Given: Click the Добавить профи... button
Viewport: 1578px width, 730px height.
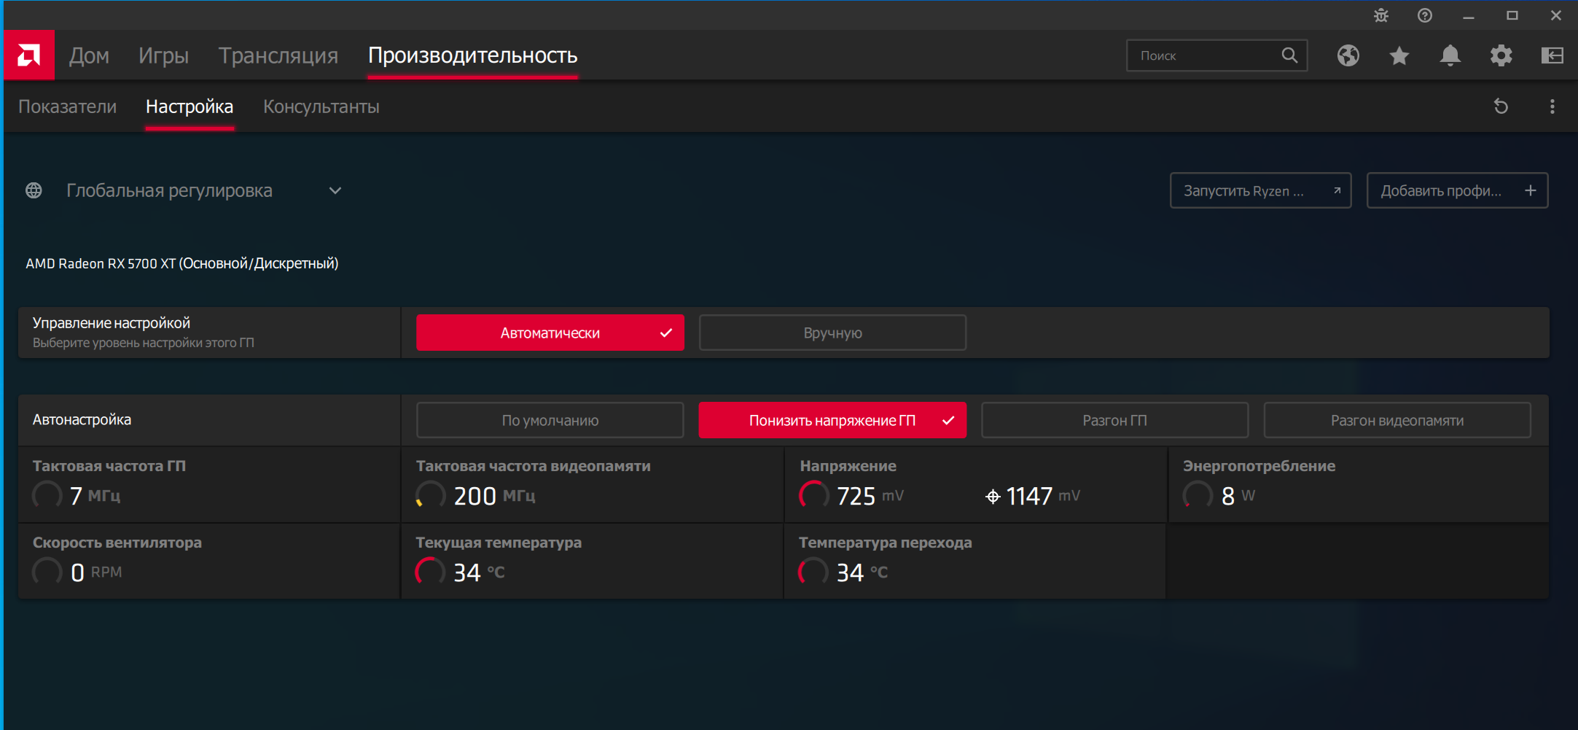Looking at the screenshot, I should (x=1458, y=190).
